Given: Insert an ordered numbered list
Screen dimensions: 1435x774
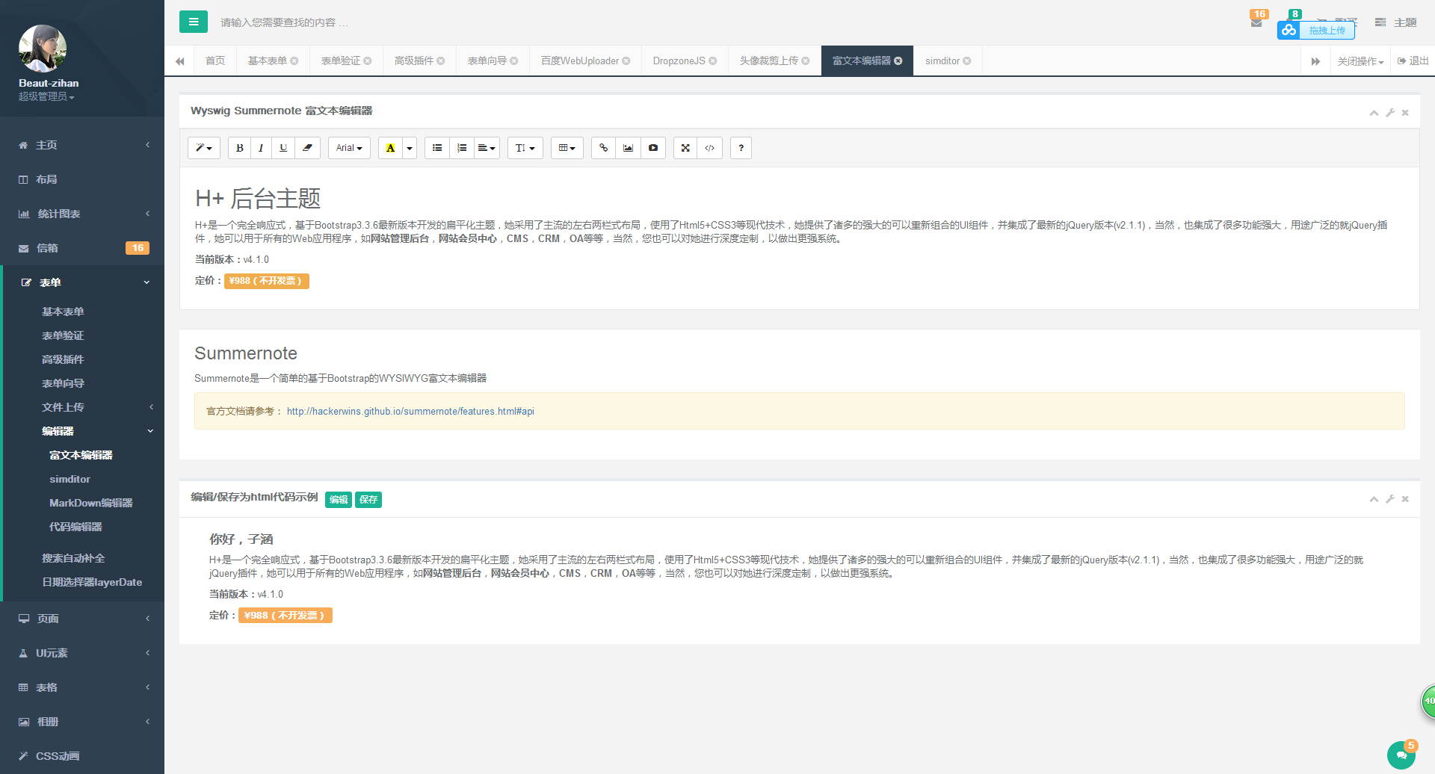Looking at the screenshot, I should pyautogui.click(x=462, y=148).
